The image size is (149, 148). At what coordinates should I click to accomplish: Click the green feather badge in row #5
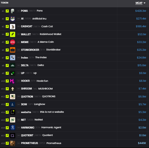coord(7,42)
